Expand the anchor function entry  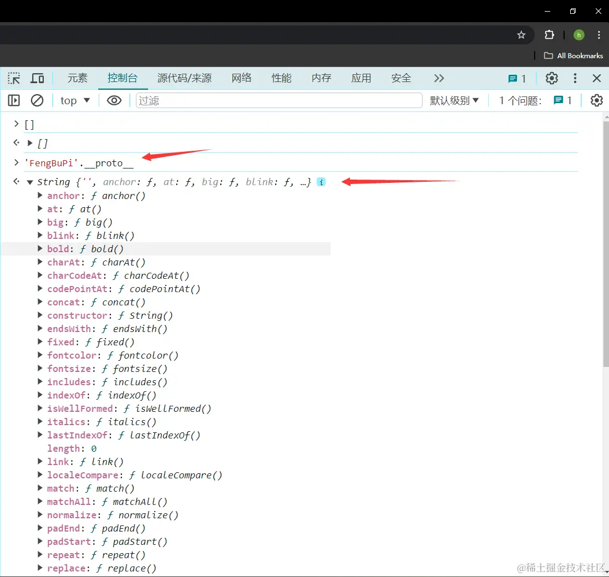(x=39, y=196)
